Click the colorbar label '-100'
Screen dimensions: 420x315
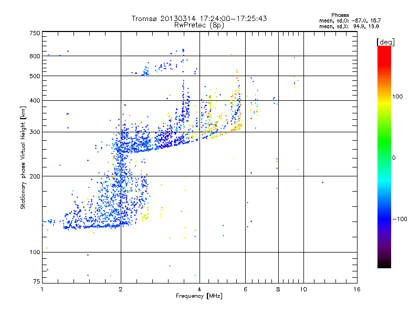pyautogui.click(x=400, y=219)
